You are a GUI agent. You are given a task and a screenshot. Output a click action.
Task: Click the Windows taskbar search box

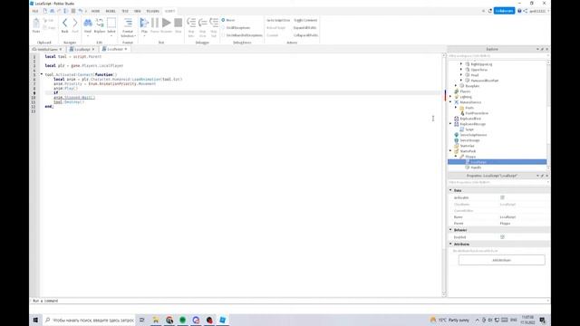tap(89, 320)
